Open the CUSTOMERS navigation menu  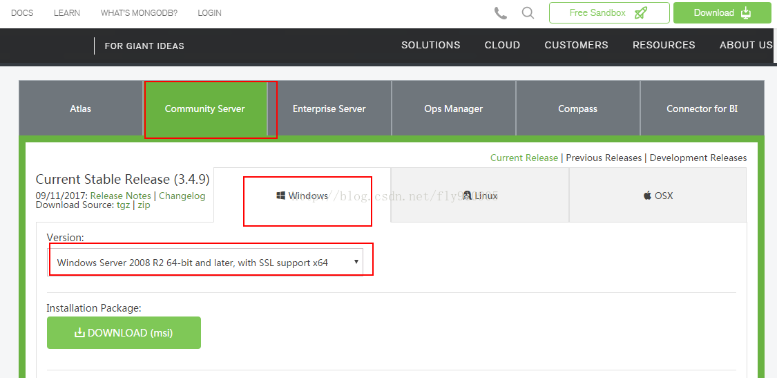(576, 45)
